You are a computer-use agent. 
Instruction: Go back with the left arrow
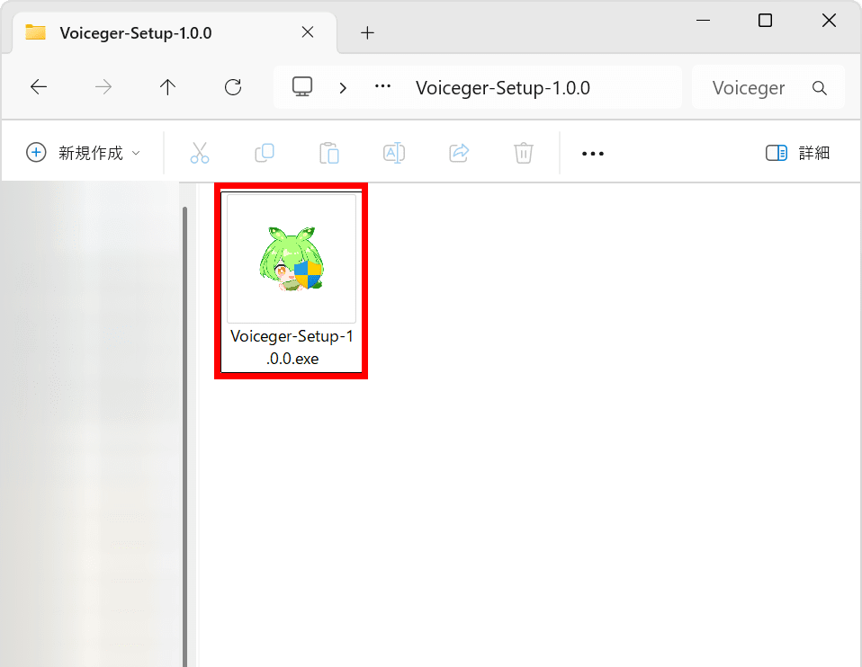click(39, 87)
